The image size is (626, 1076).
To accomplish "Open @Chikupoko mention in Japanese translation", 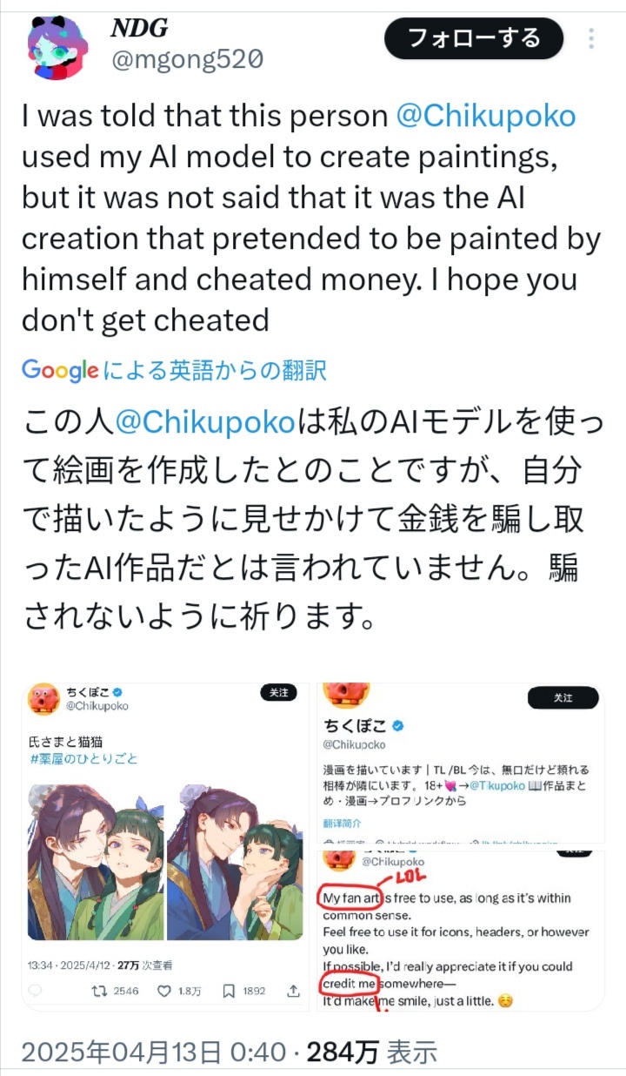I will click(205, 422).
